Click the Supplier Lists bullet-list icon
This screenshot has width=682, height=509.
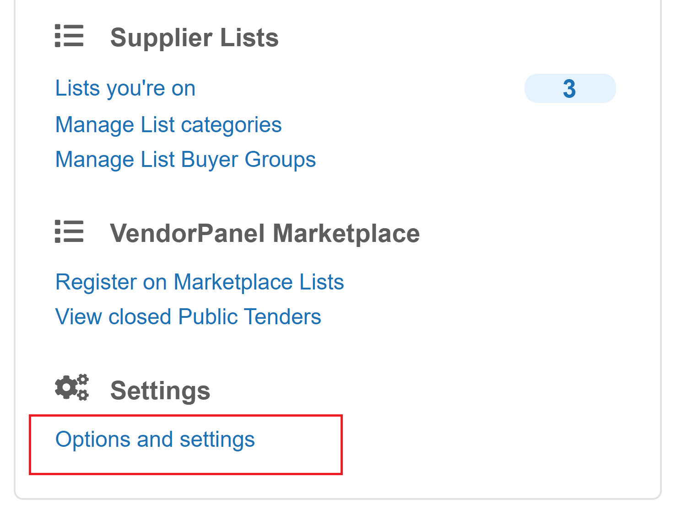coord(69,36)
